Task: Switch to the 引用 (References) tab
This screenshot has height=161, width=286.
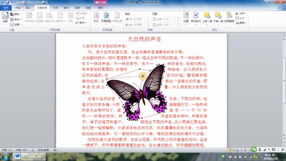Action: 55,8
